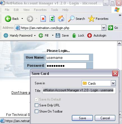This screenshot has width=122, height=124.
Task: Open the File menu
Action: (7, 10)
